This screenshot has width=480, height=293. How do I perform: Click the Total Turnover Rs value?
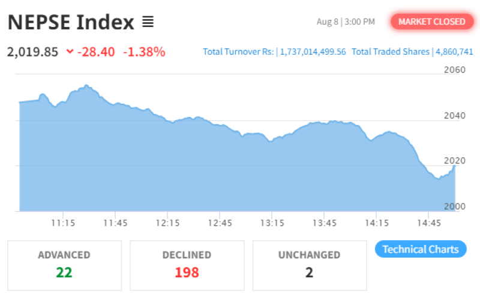click(313, 52)
